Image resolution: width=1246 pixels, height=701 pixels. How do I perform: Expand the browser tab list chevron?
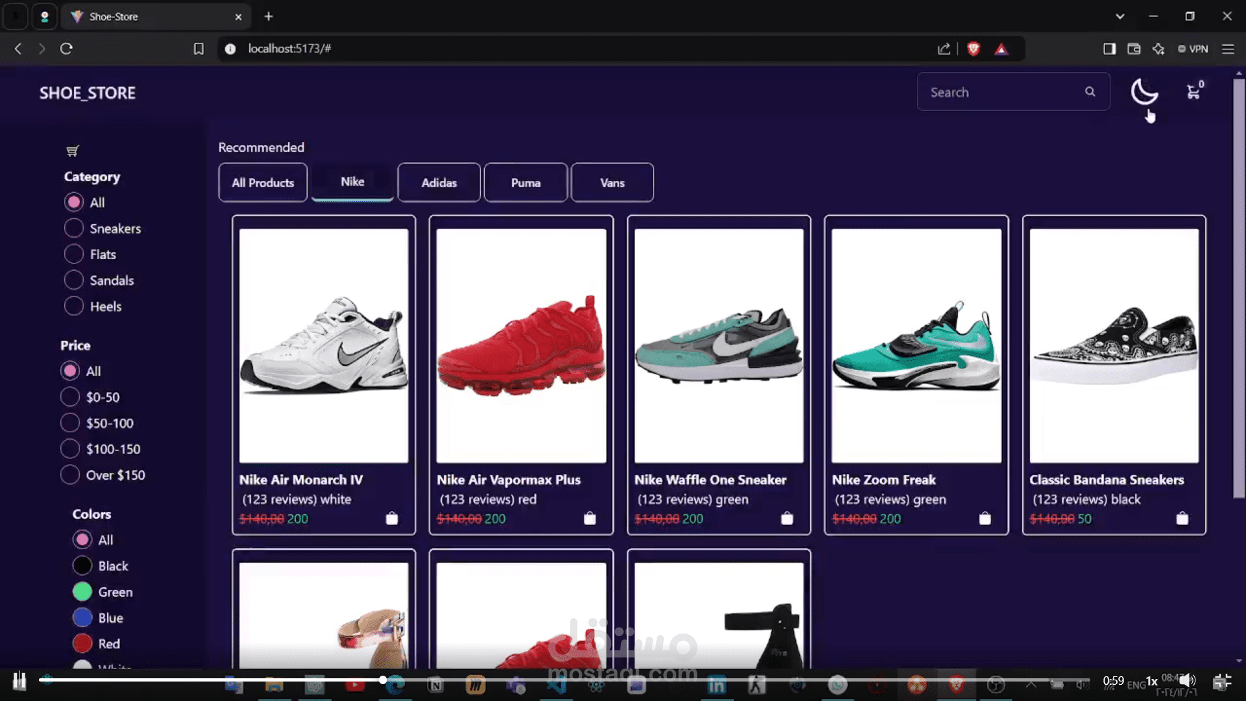(1120, 16)
